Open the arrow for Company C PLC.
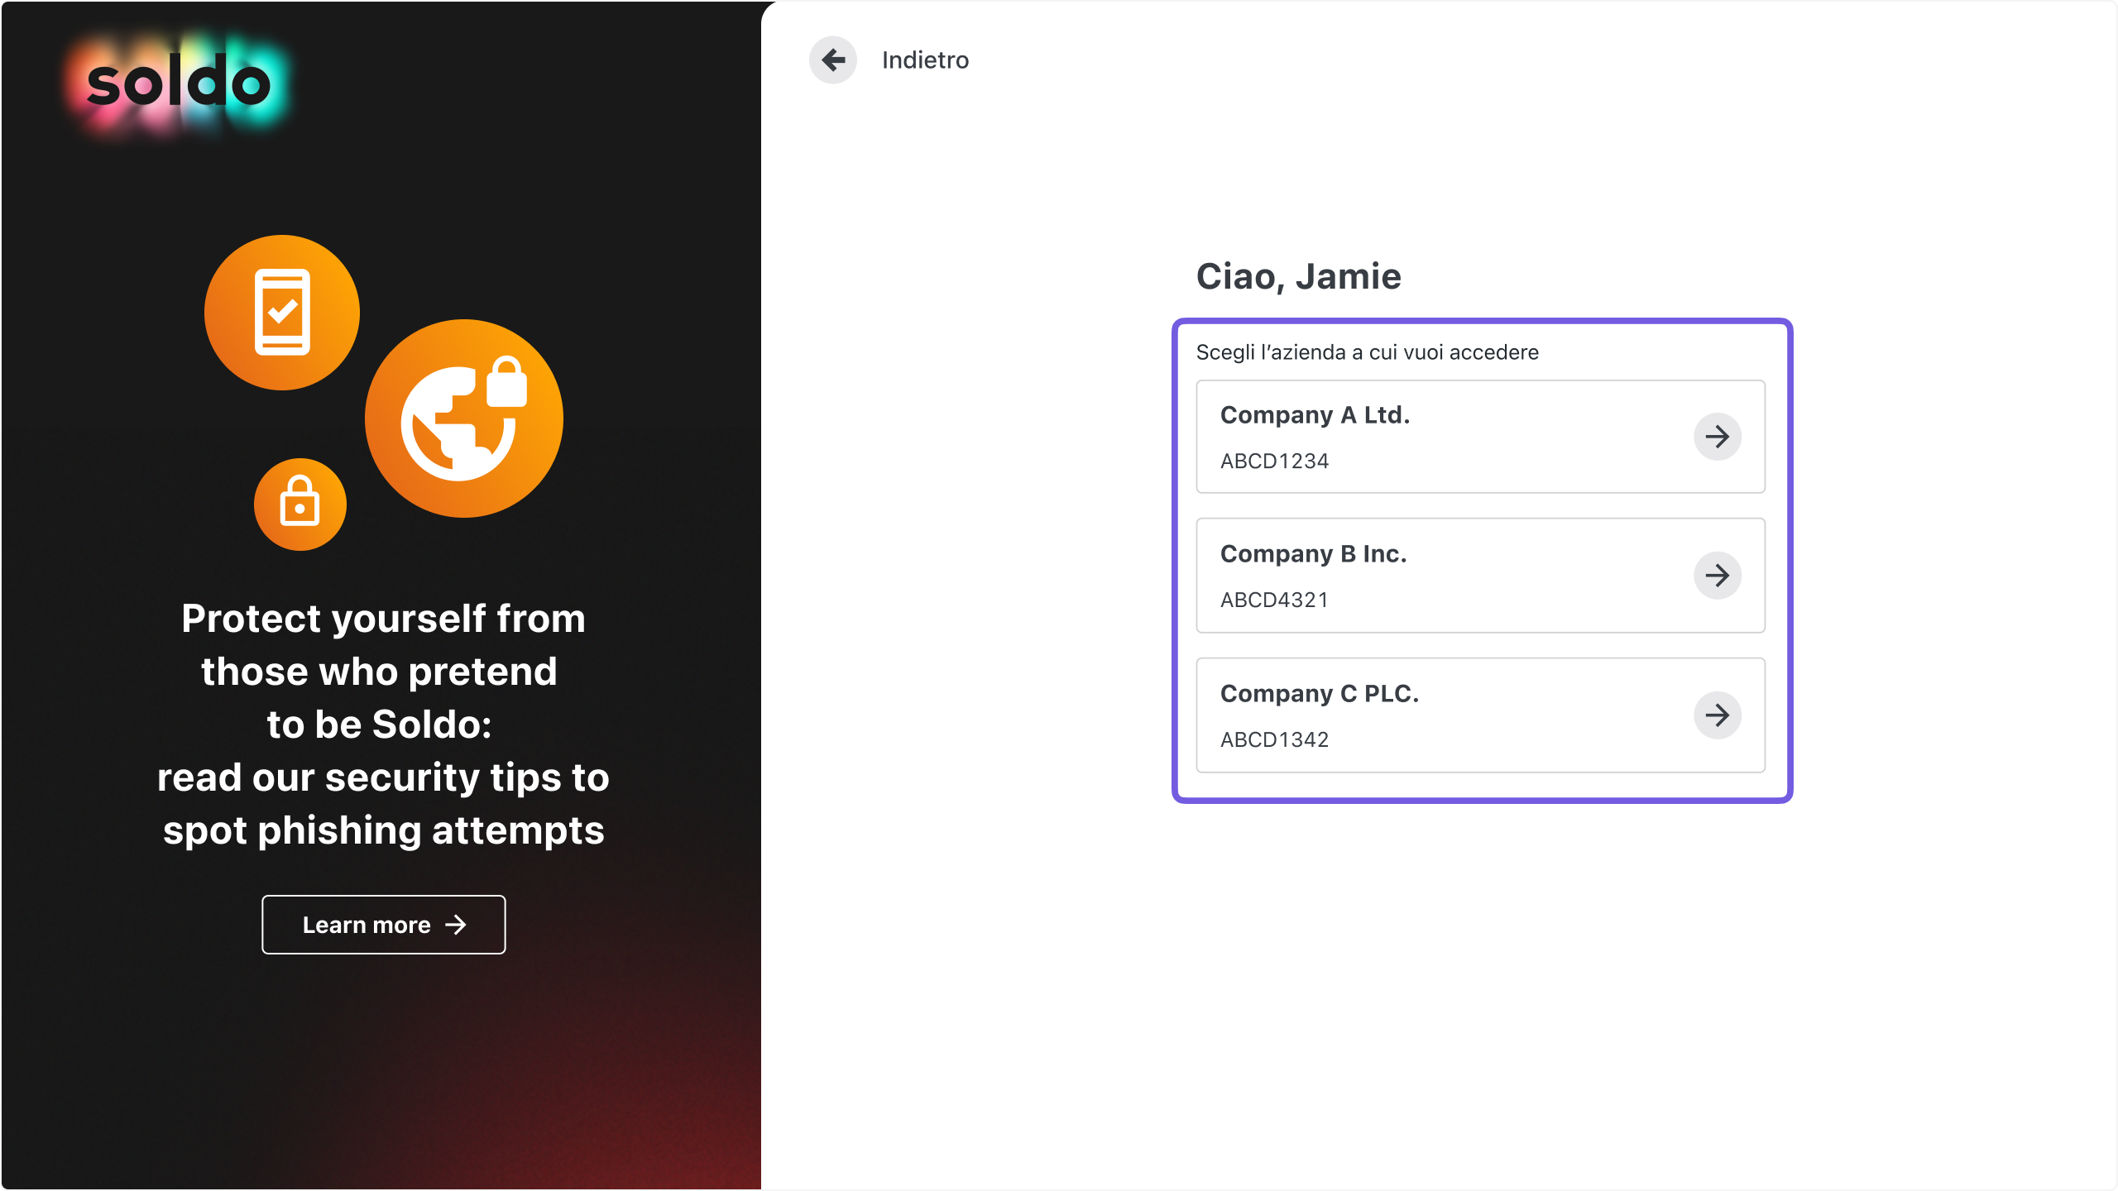Image resolution: width=2118 pixels, height=1191 pixels. click(1718, 715)
